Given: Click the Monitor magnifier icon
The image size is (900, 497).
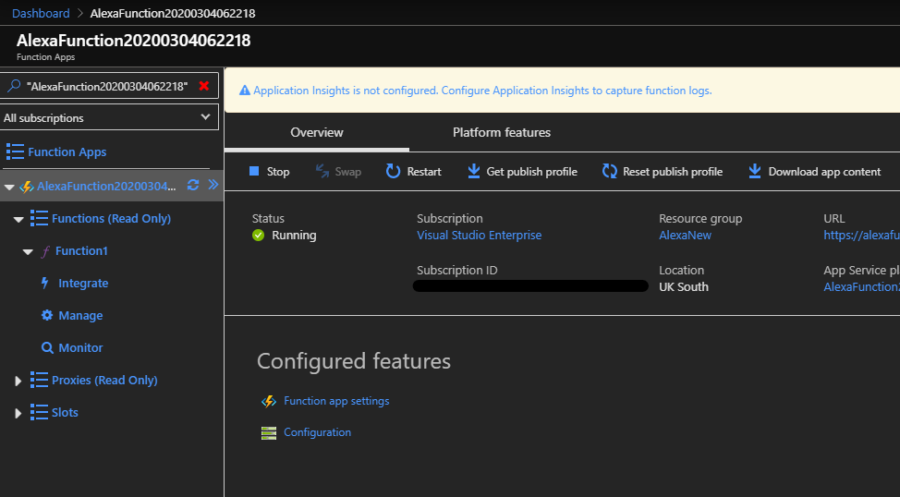Looking at the screenshot, I should click(48, 347).
